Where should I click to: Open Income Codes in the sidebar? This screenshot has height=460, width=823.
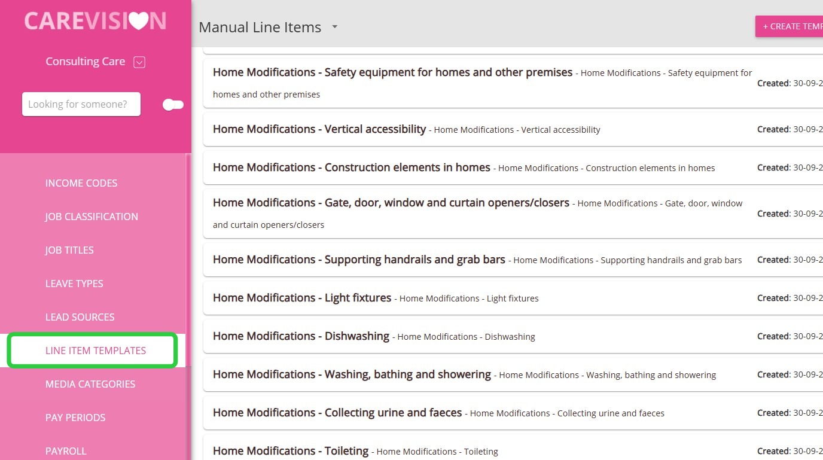pyautogui.click(x=81, y=183)
